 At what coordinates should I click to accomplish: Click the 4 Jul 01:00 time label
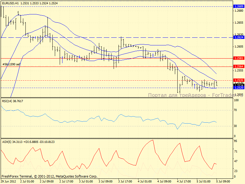(x=145, y=182)
